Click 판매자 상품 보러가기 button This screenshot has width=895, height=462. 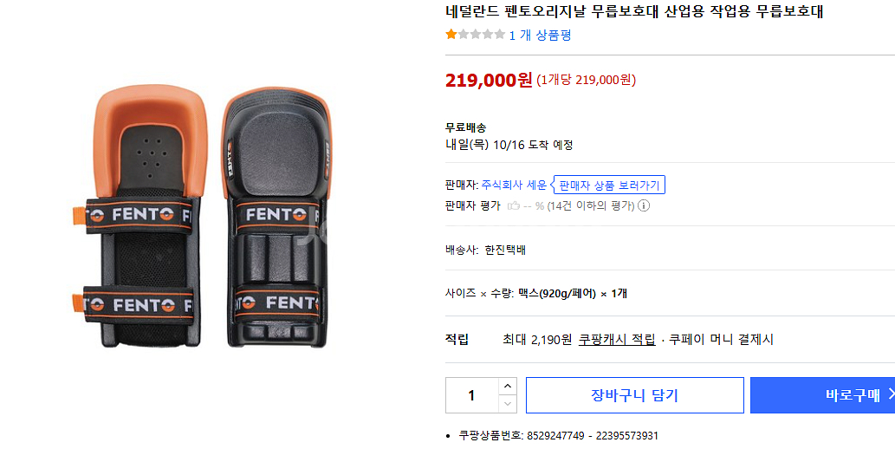coord(609,185)
